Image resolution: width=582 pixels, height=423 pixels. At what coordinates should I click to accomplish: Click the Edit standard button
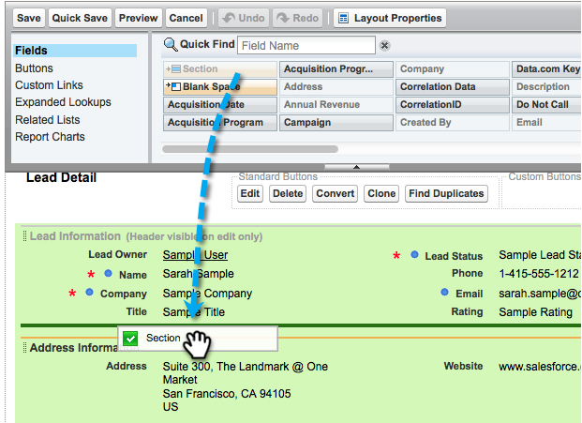250,193
